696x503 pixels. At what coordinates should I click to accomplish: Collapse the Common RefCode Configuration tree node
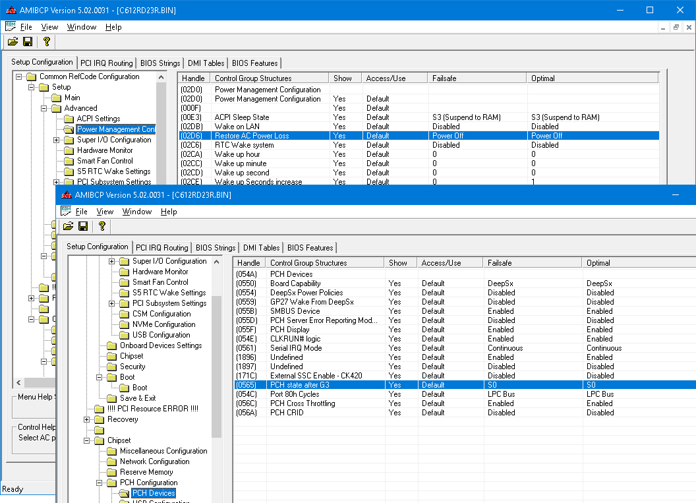19,76
